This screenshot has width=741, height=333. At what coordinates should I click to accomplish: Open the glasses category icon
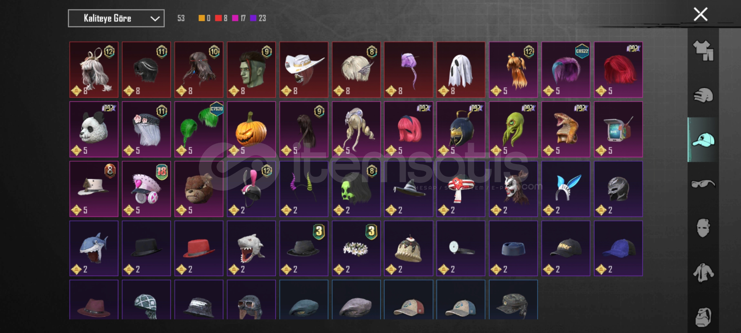(x=703, y=184)
